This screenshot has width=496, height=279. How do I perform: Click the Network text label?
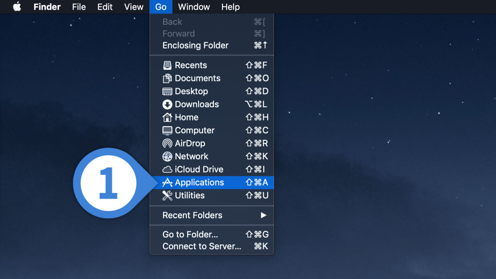191,157
